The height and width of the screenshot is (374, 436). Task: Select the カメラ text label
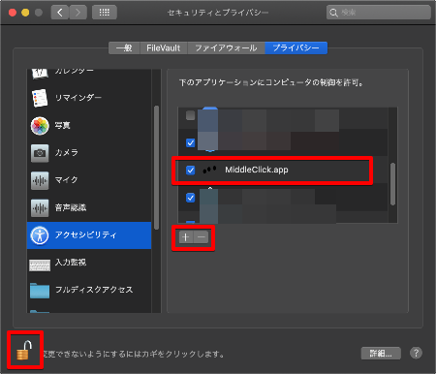[67, 152]
